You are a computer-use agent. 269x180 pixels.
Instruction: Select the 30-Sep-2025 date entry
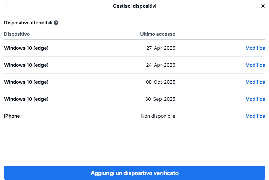tap(161, 99)
